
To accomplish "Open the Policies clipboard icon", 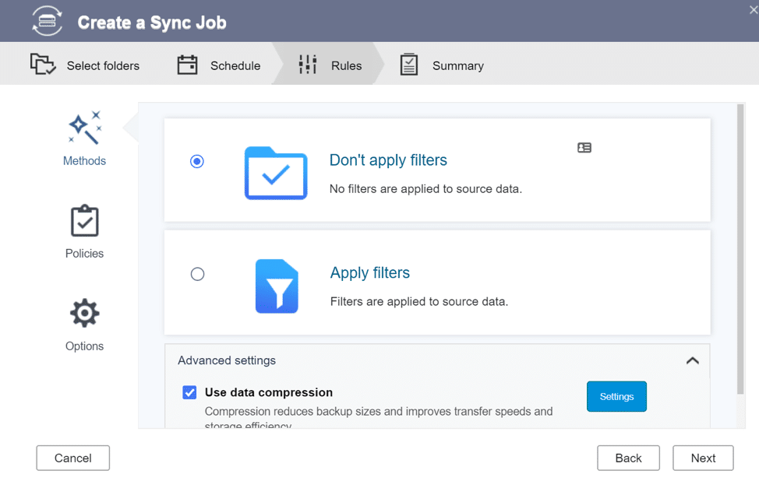I will tap(85, 221).
